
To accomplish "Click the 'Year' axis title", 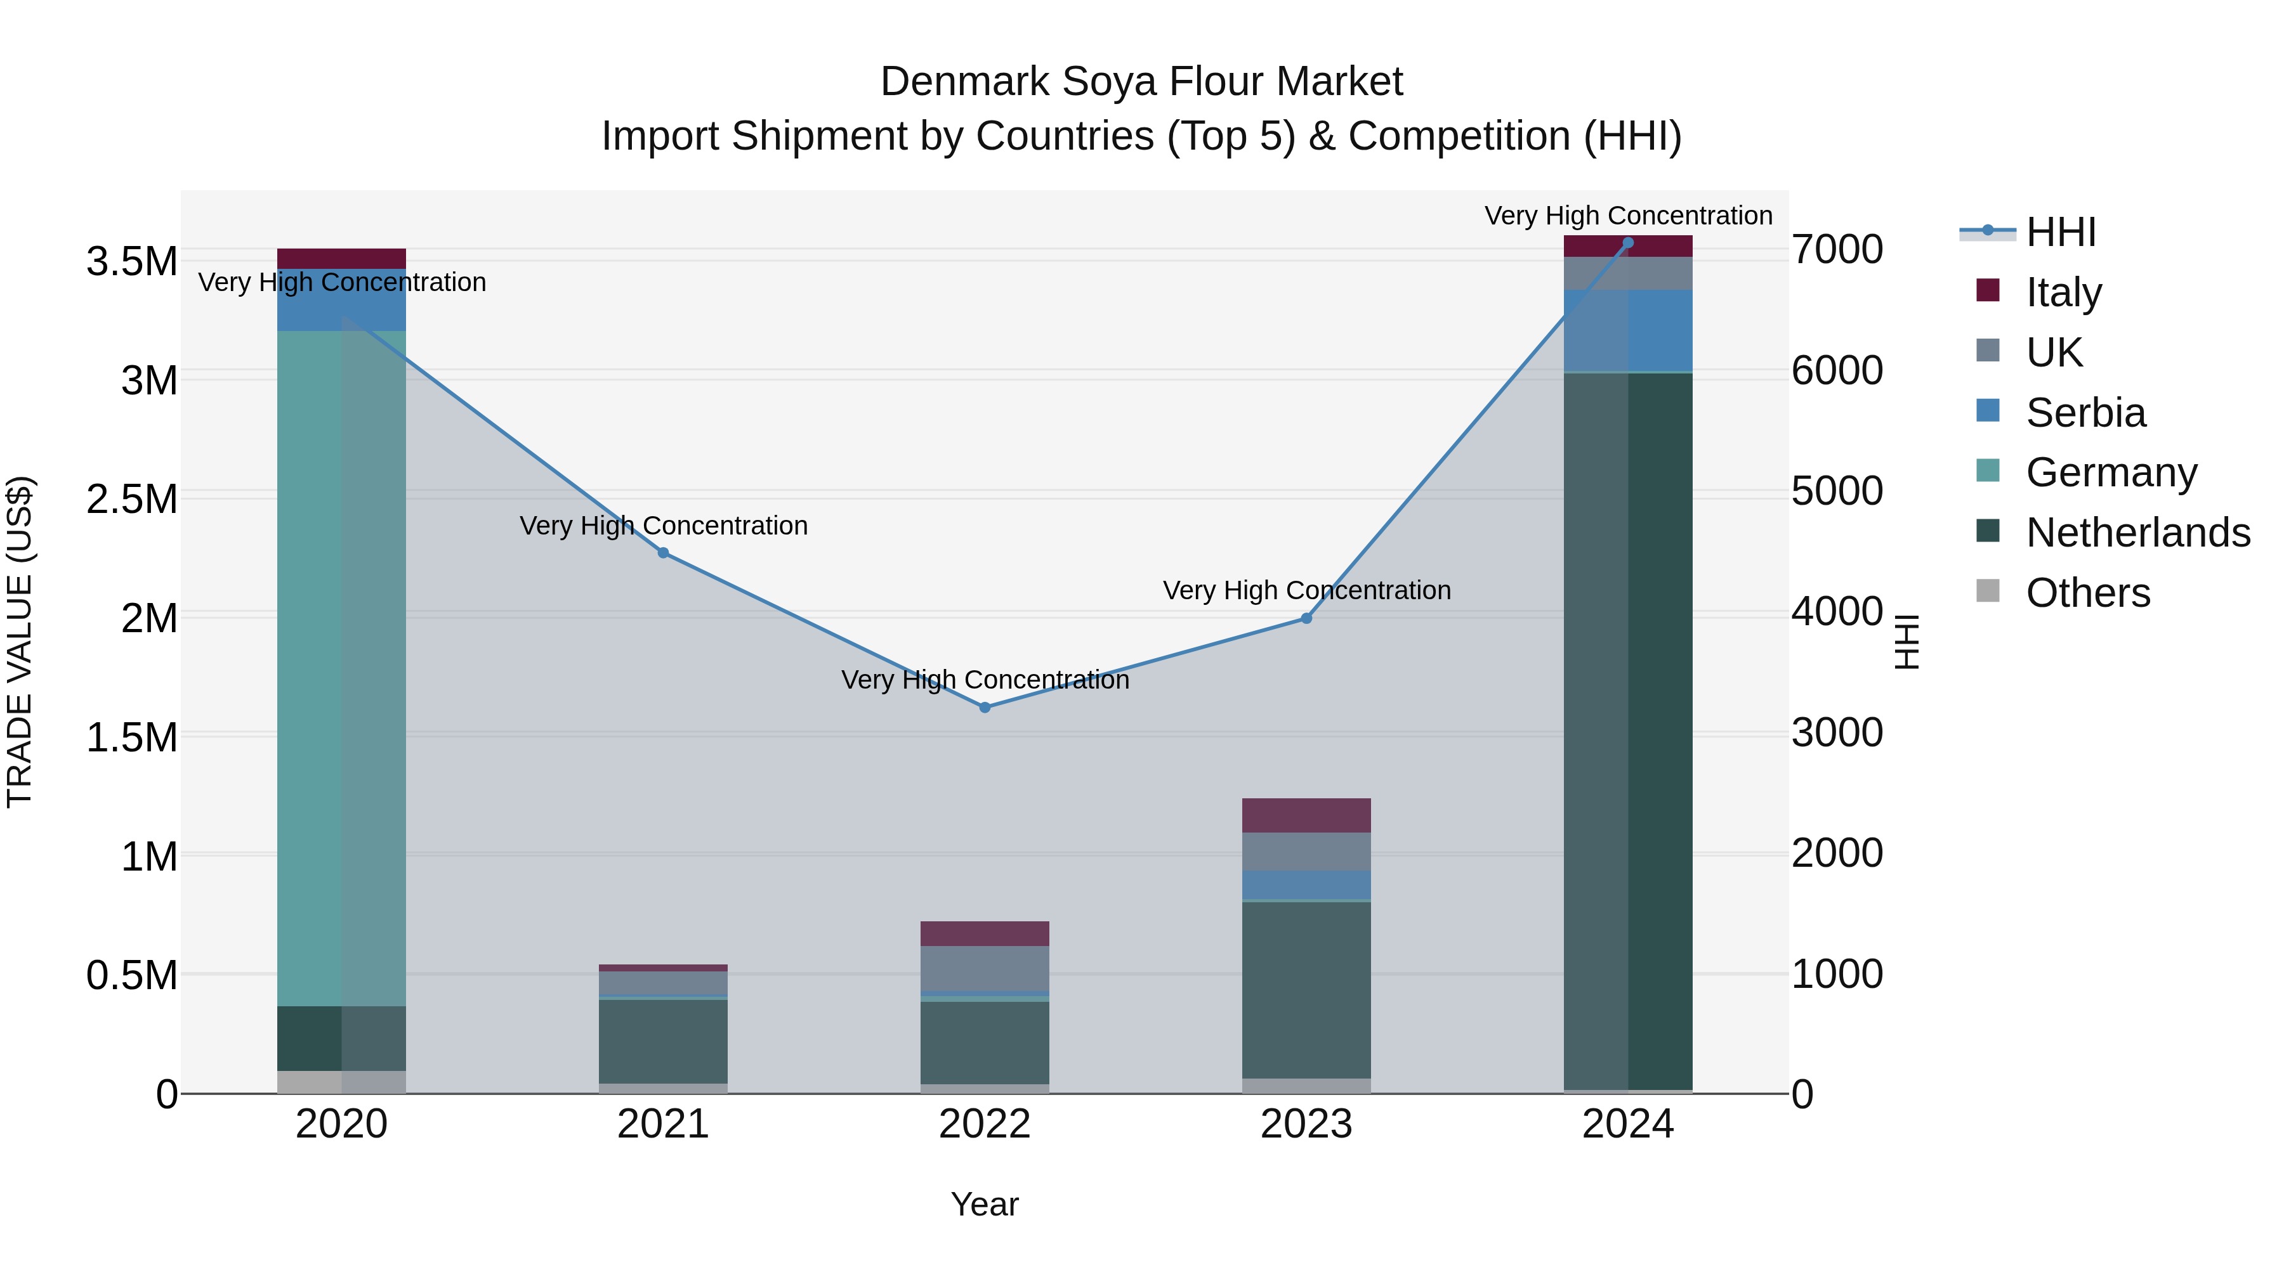I will 985,1205.
